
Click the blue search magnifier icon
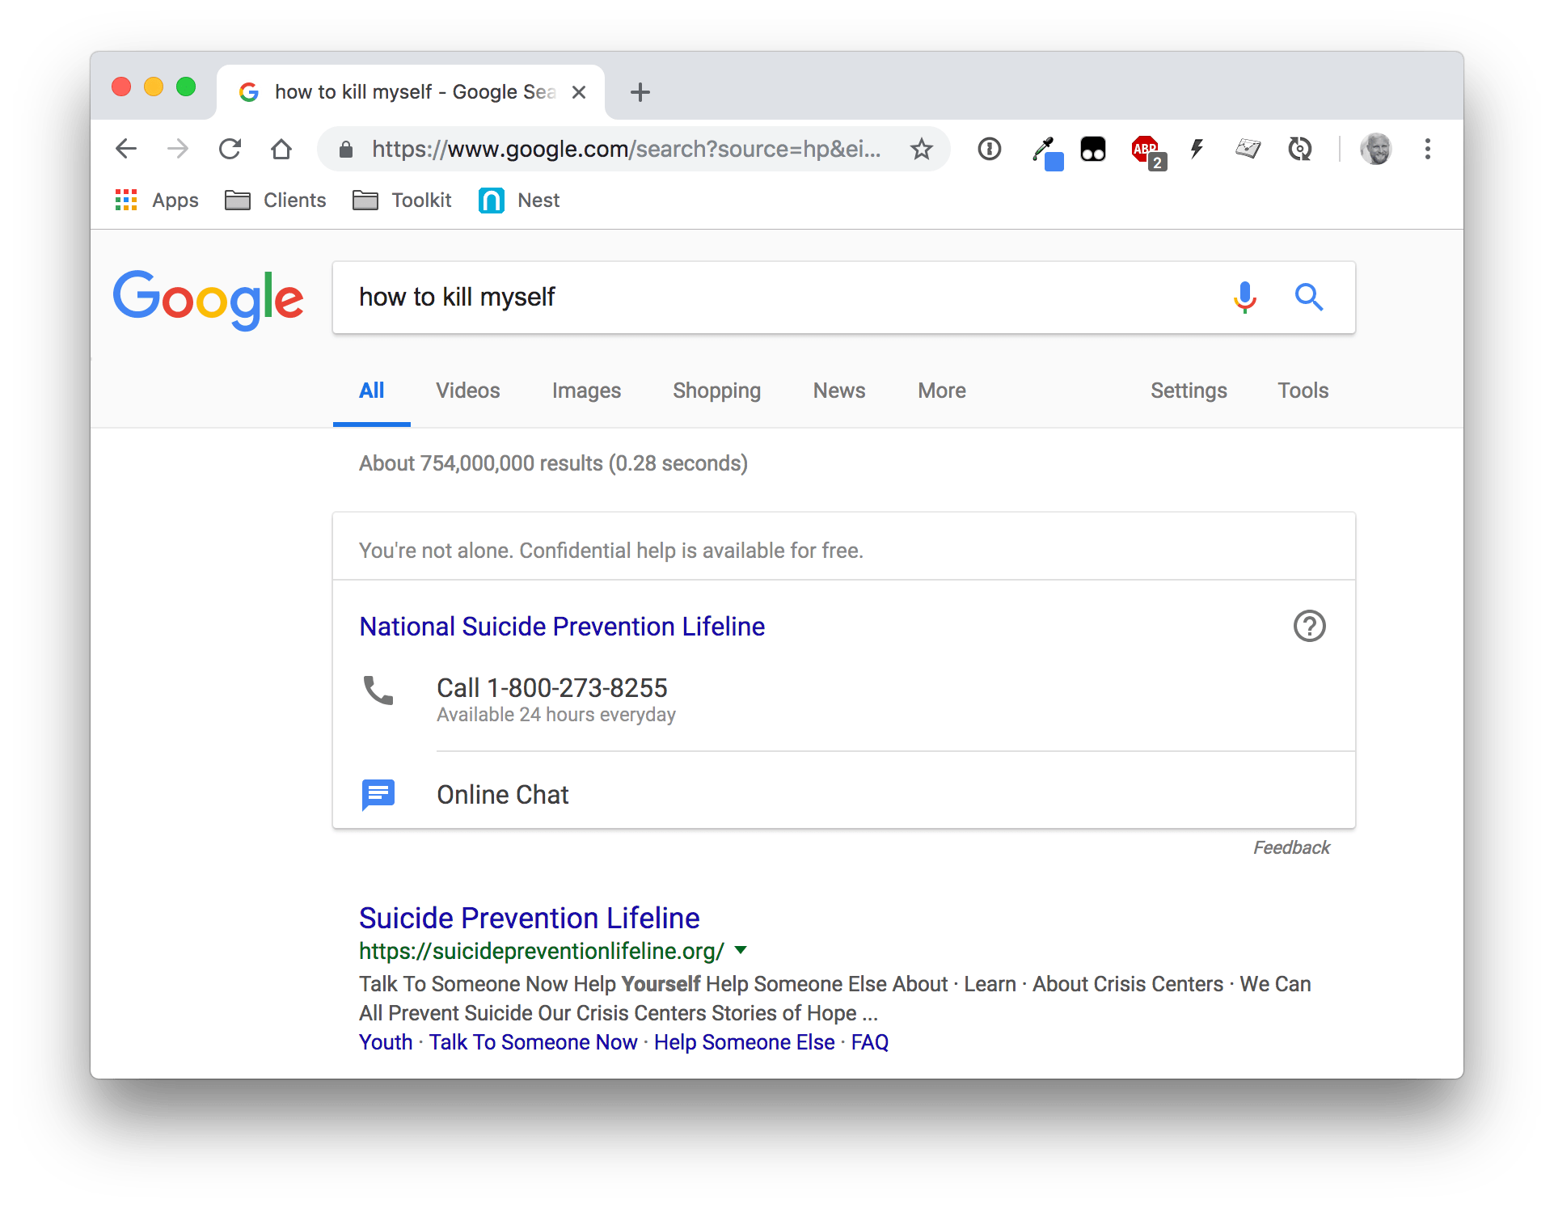pos(1308,298)
